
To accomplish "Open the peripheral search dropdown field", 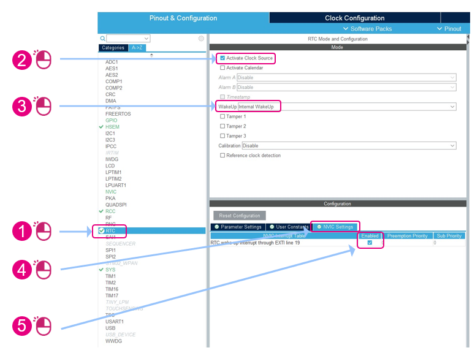I will point(128,39).
